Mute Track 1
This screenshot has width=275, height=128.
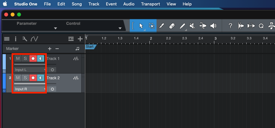[18, 59]
